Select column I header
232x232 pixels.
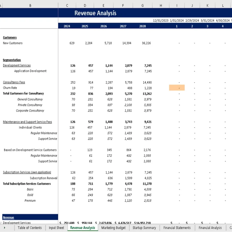tap(177, 5)
